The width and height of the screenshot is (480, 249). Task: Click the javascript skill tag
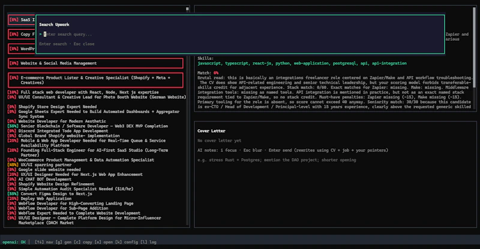[209, 63]
